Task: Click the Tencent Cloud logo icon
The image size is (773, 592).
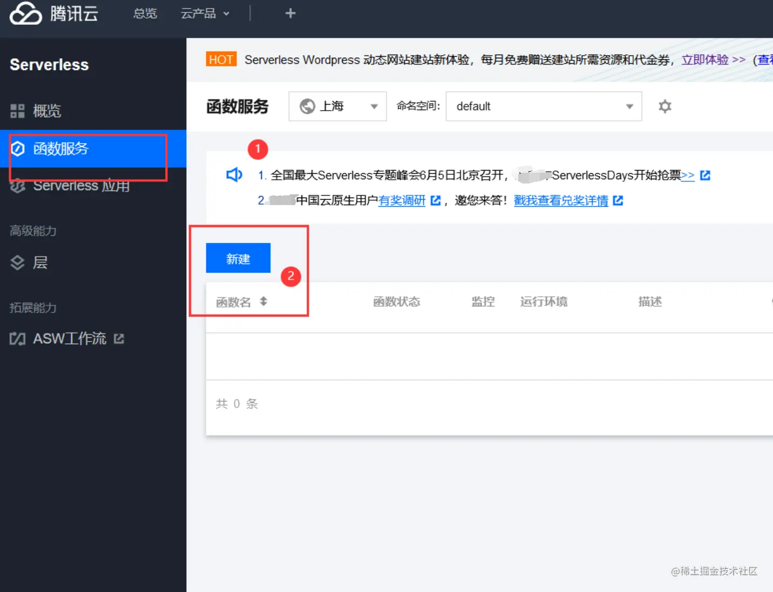Action: point(25,13)
